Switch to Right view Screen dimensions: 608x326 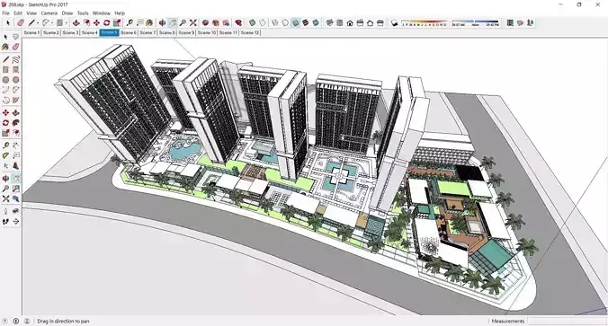360,22
